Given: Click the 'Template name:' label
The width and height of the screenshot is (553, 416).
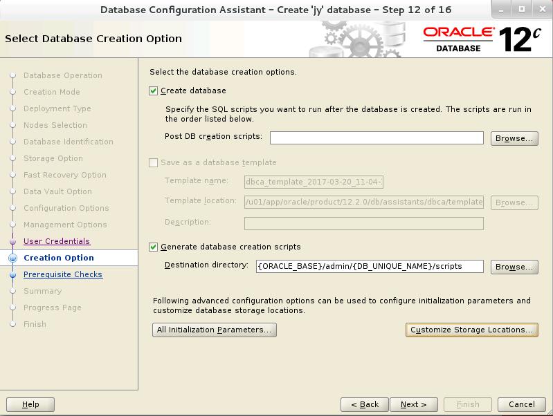Looking at the screenshot, I should pos(197,180).
